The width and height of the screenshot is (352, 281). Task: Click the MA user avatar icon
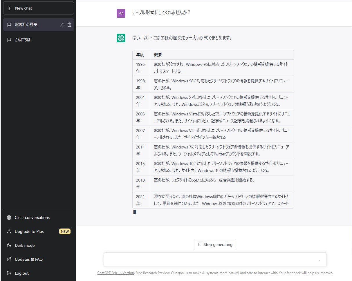(121, 13)
